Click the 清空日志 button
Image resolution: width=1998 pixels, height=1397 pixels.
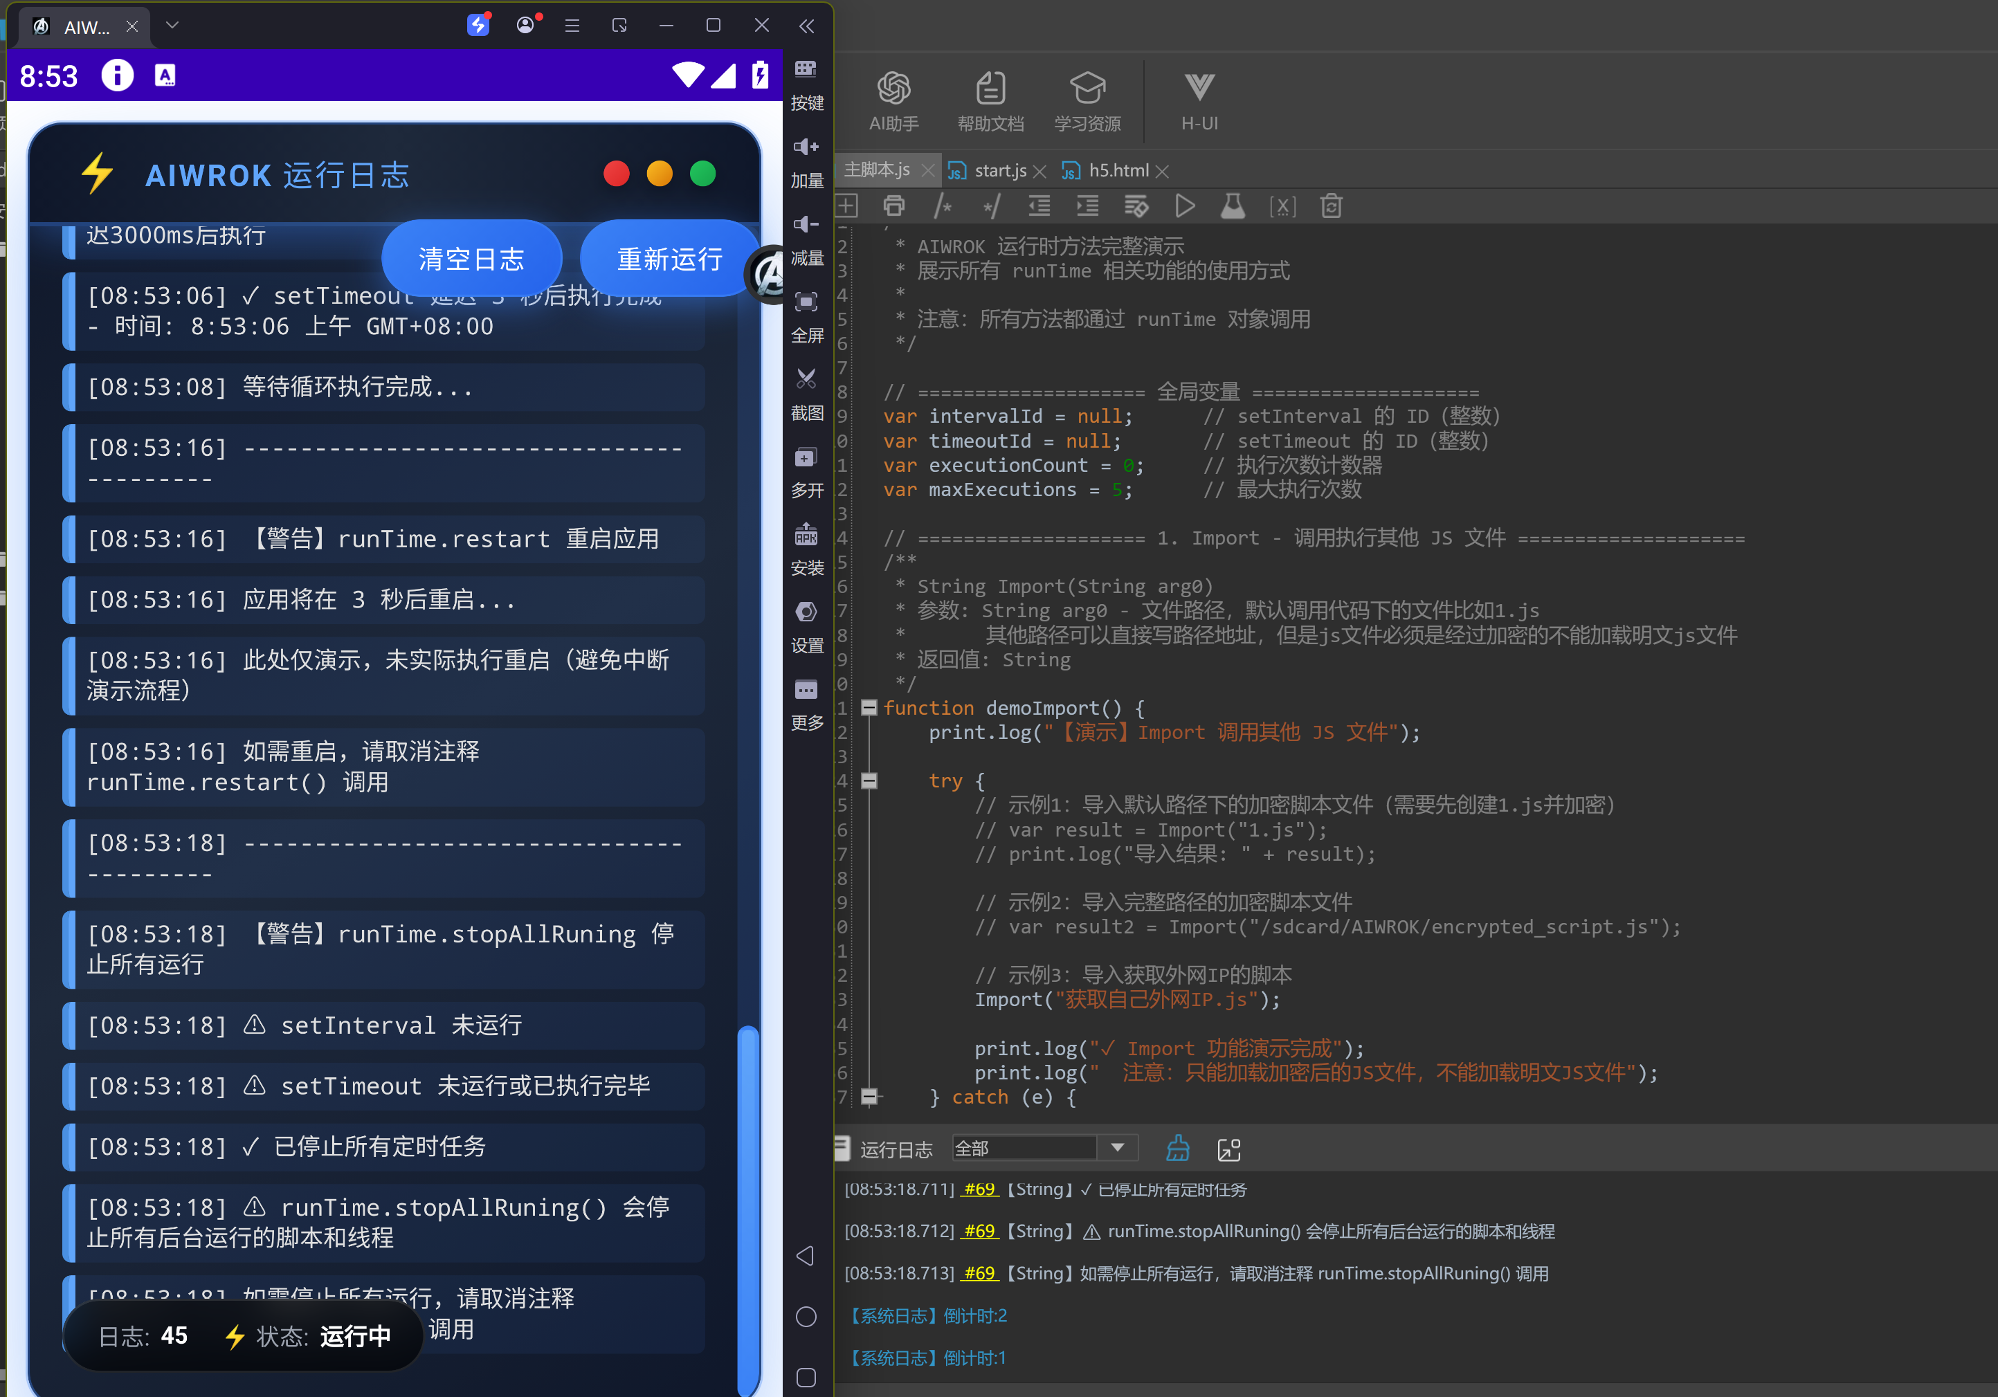[472, 259]
